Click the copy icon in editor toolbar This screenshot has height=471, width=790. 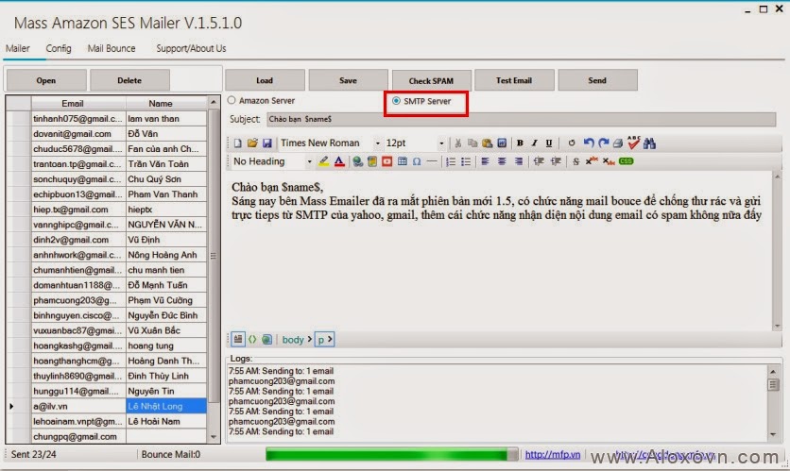(x=472, y=143)
